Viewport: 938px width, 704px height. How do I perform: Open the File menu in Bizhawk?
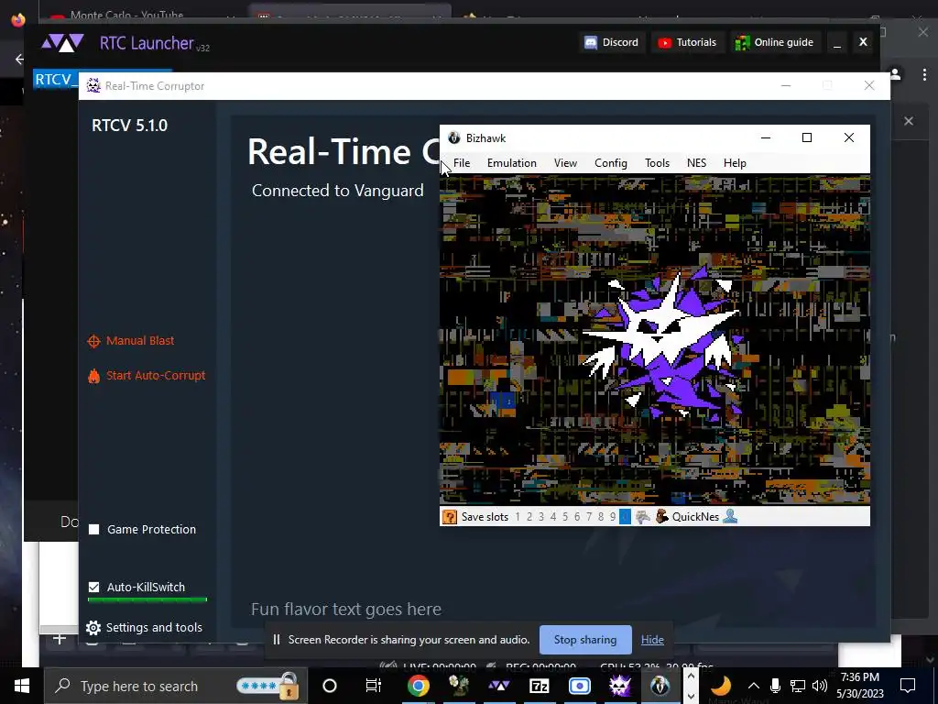[462, 163]
